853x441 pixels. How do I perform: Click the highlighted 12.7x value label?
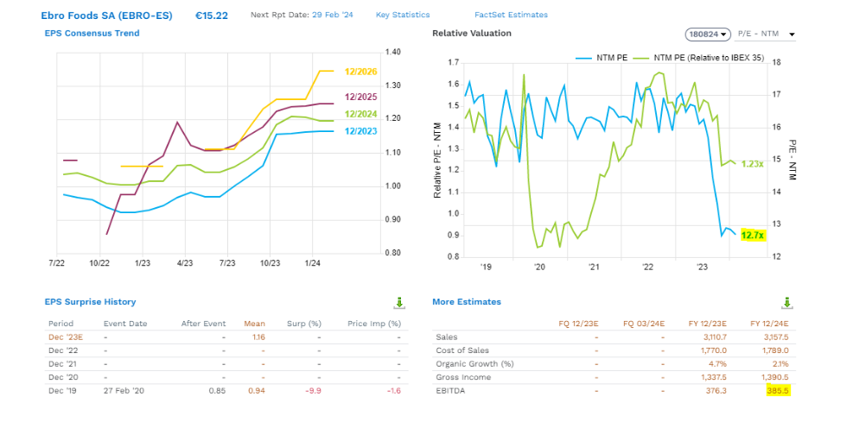click(x=753, y=235)
